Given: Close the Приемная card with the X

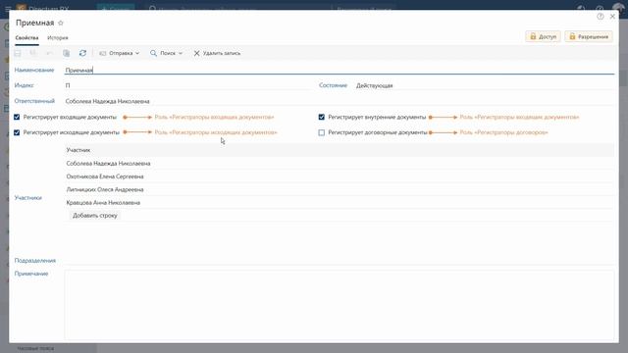Looking at the screenshot, I should tap(612, 17).
